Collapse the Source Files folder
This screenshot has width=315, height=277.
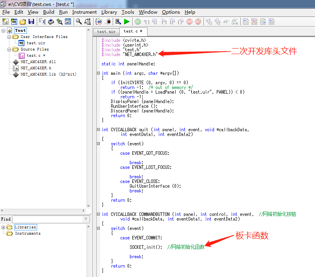9,49
